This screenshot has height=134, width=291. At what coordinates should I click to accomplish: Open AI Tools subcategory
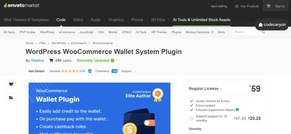(x=141, y=32)
